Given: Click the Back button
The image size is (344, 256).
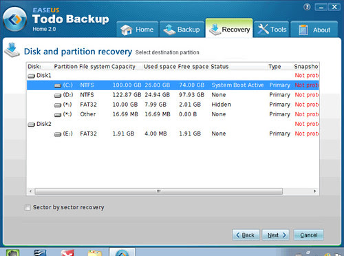Looking at the screenshot, I should (246, 235).
